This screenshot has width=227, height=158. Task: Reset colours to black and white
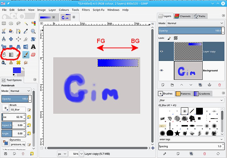pyautogui.click(x=14, y=75)
